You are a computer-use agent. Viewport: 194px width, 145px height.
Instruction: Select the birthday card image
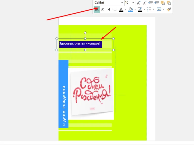[x=91, y=94]
